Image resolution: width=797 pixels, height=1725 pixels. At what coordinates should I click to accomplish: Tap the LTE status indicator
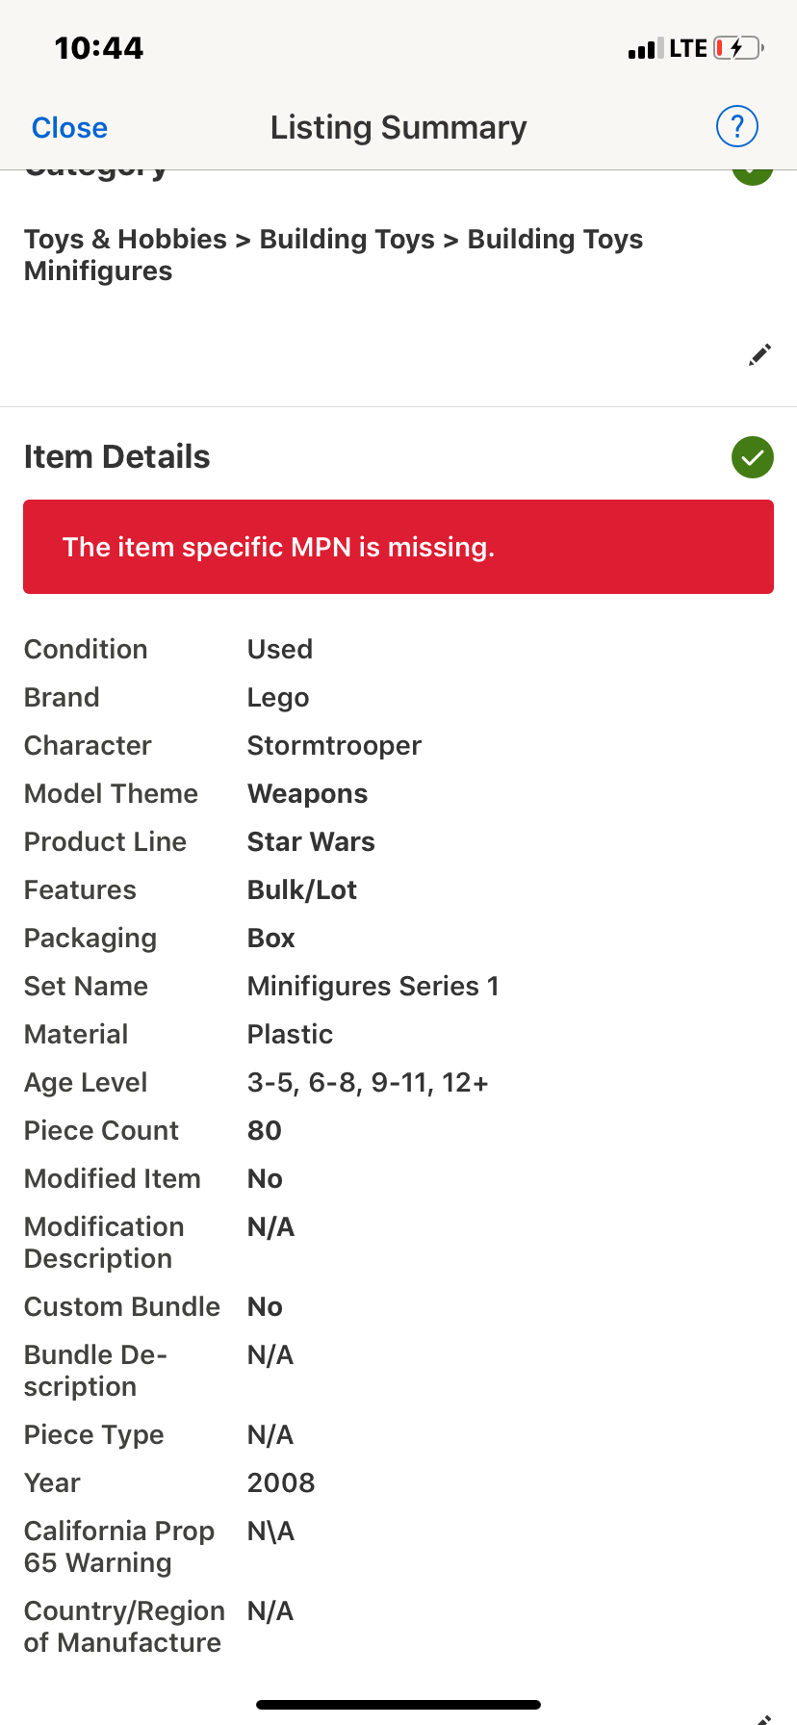point(684,47)
